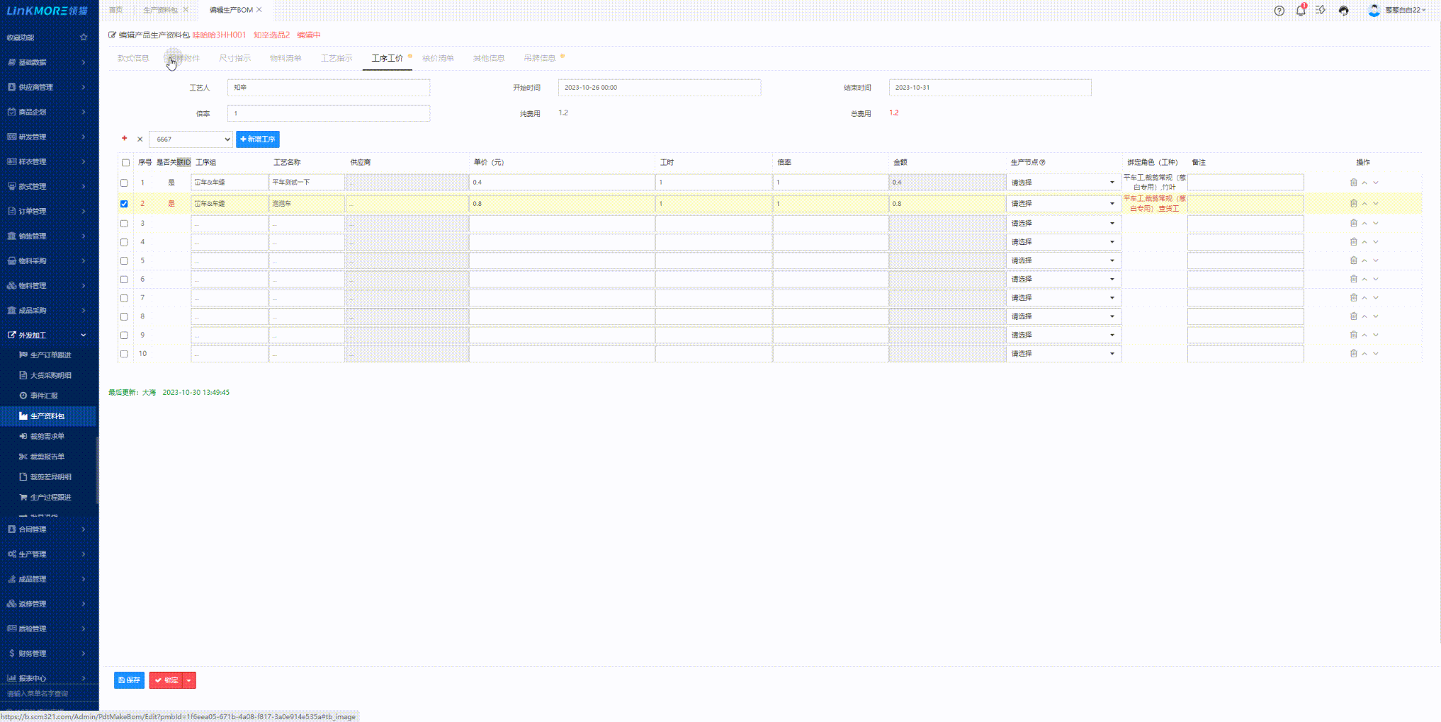The image size is (1441, 722).
Task: Expand the 锁定 button dropdown arrow
Action: click(x=189, y=680)
